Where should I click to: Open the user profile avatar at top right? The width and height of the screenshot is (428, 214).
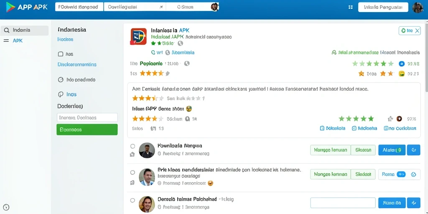418,8
